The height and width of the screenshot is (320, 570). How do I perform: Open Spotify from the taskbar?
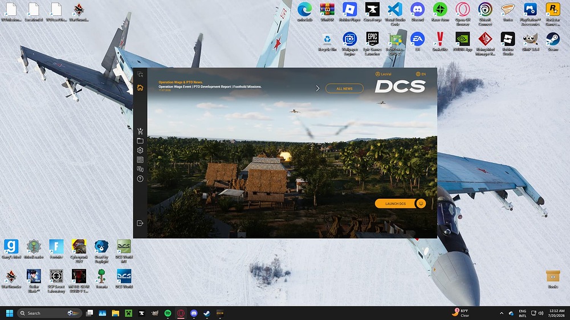point(168,313)
